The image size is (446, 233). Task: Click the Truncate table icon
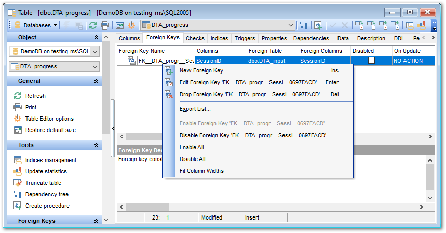(x=18, y=183)
